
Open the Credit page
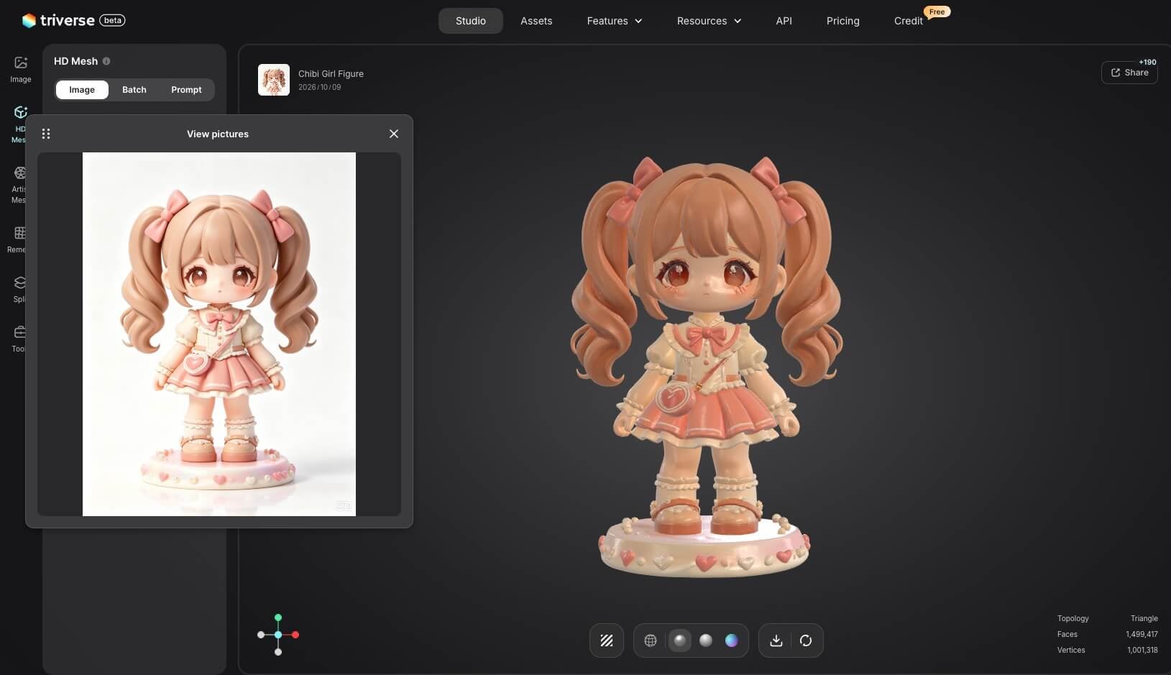(909, 21)
